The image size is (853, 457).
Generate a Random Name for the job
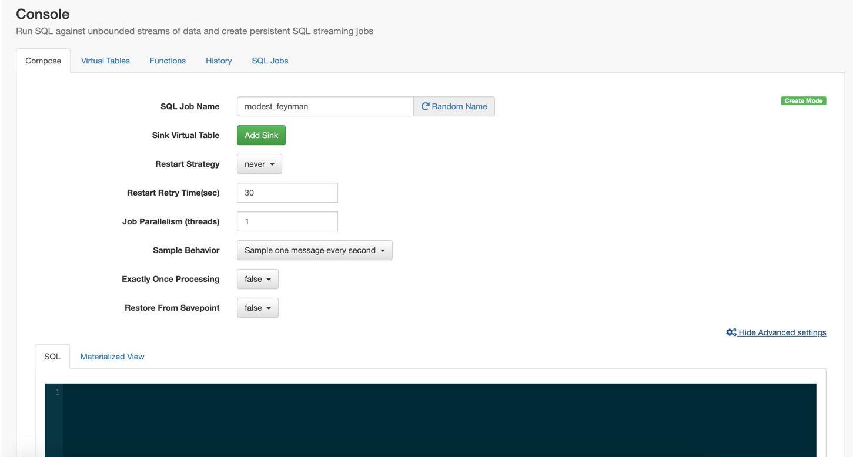coord(454,106)
